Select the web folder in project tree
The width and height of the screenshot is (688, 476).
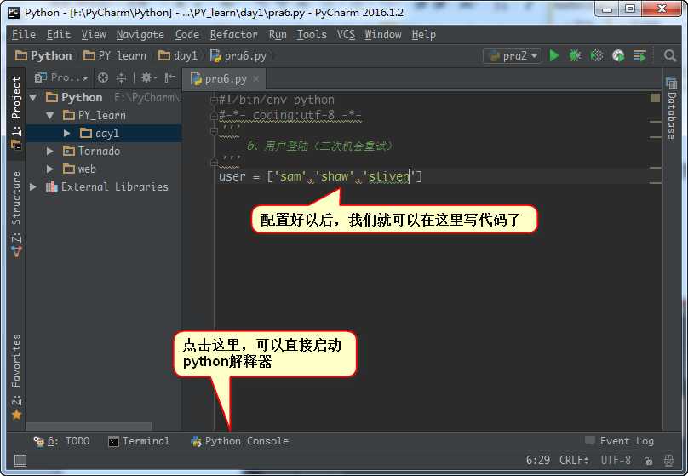tap(87, 169)
